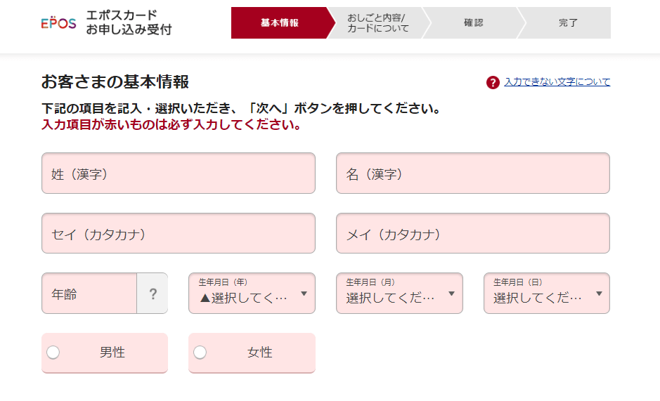Click the birth month dropdown arrow

pyautogui.click(x=452, y=294)
